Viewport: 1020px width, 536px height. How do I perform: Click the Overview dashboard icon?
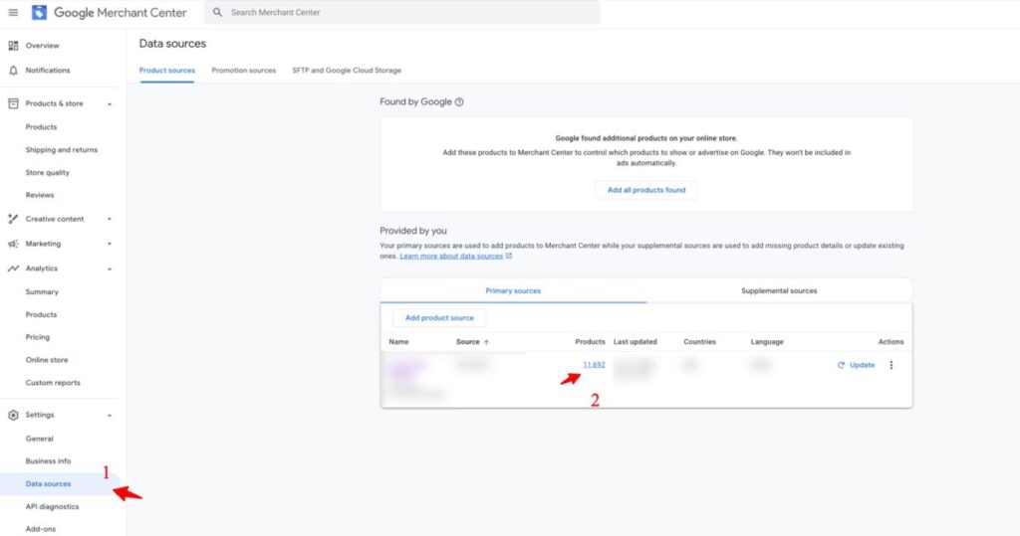point(13,46)
